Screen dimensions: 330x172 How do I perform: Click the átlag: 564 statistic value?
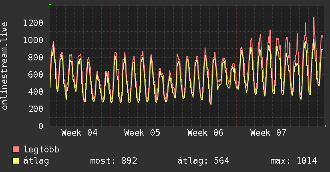tap(203, 161)
